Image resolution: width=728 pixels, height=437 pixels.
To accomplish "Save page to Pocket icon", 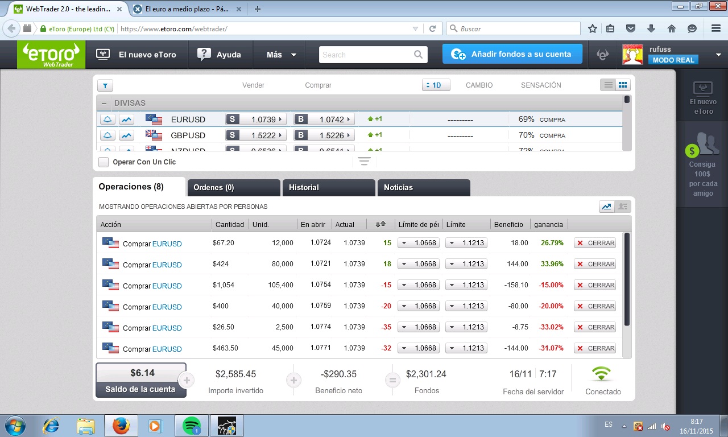I will (x=631, y=28).
